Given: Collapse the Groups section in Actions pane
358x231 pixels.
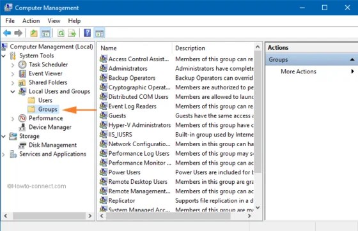Looking at the screenshot, I should pyautogui.click(x=352, y=59).
